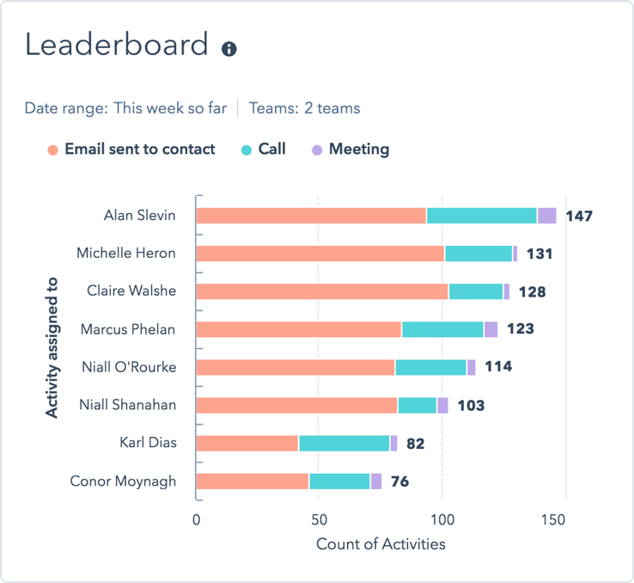Click Alan Slevin's meeting bar segment
634x583 pixels.
546,216
